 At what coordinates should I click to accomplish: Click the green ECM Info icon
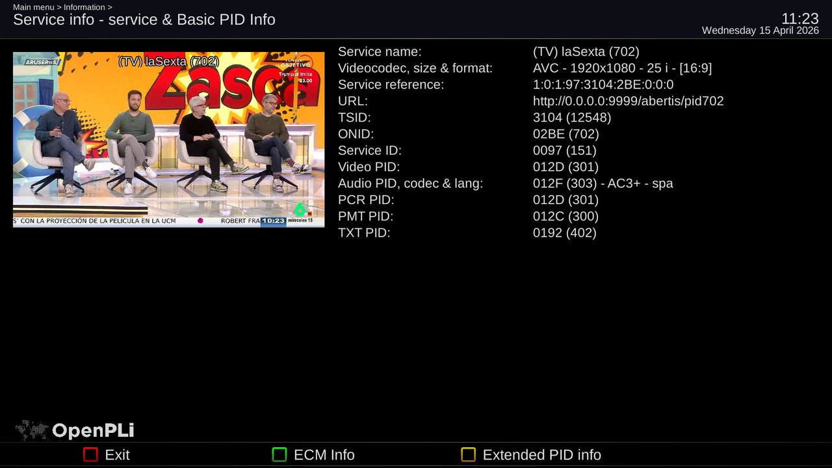pyautogui.click(x=279, y=454)
